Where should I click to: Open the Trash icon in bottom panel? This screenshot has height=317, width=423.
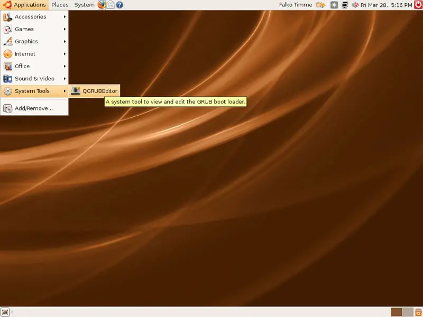pos(418,312)
